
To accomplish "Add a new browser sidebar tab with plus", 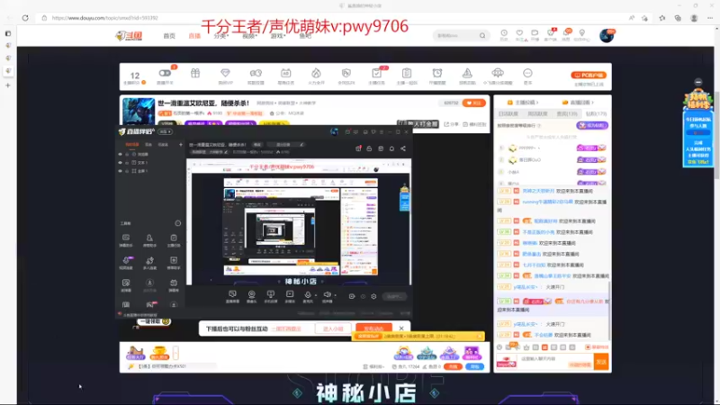I will tap(8, 85).
